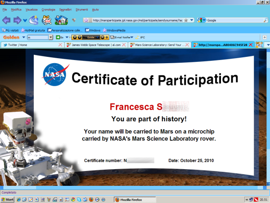Screen dimensions: 270x203
Task: Click the radio player volume up button
Action: (x=103, y=37)
